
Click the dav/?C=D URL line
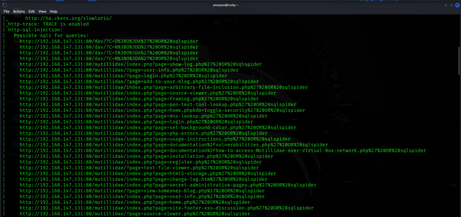click(109, 41)
